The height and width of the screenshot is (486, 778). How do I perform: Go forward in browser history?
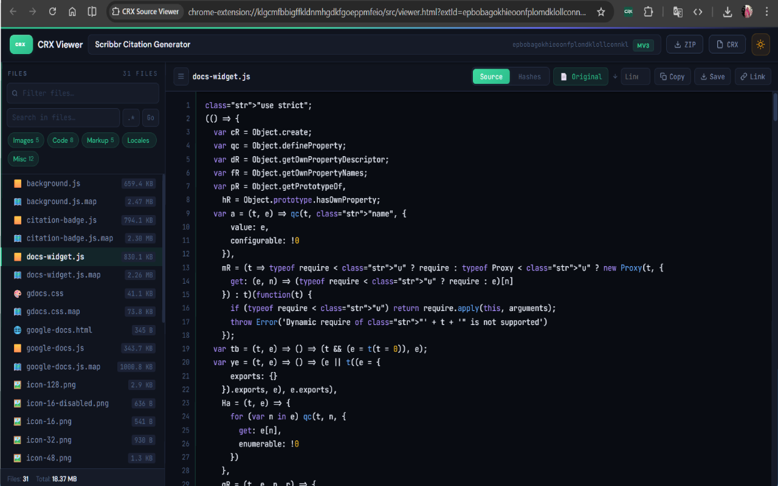pyautogui.click(x=33, y=12)
